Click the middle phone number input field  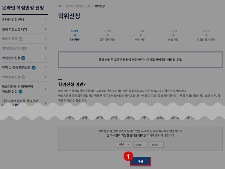140,145
